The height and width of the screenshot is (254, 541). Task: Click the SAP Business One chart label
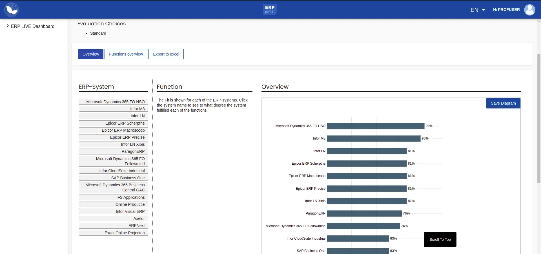point(311,251)
